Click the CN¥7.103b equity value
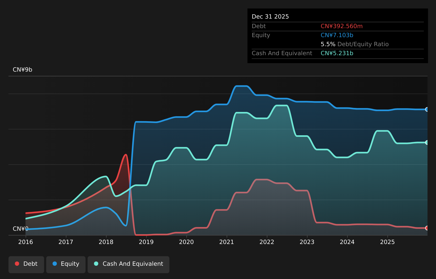Screen dimensions: 436x279 click(x=337, y=35)
